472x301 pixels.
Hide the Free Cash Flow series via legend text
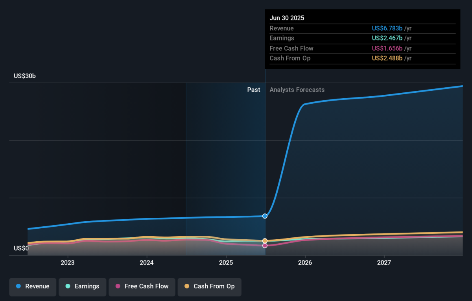[146, 286]
